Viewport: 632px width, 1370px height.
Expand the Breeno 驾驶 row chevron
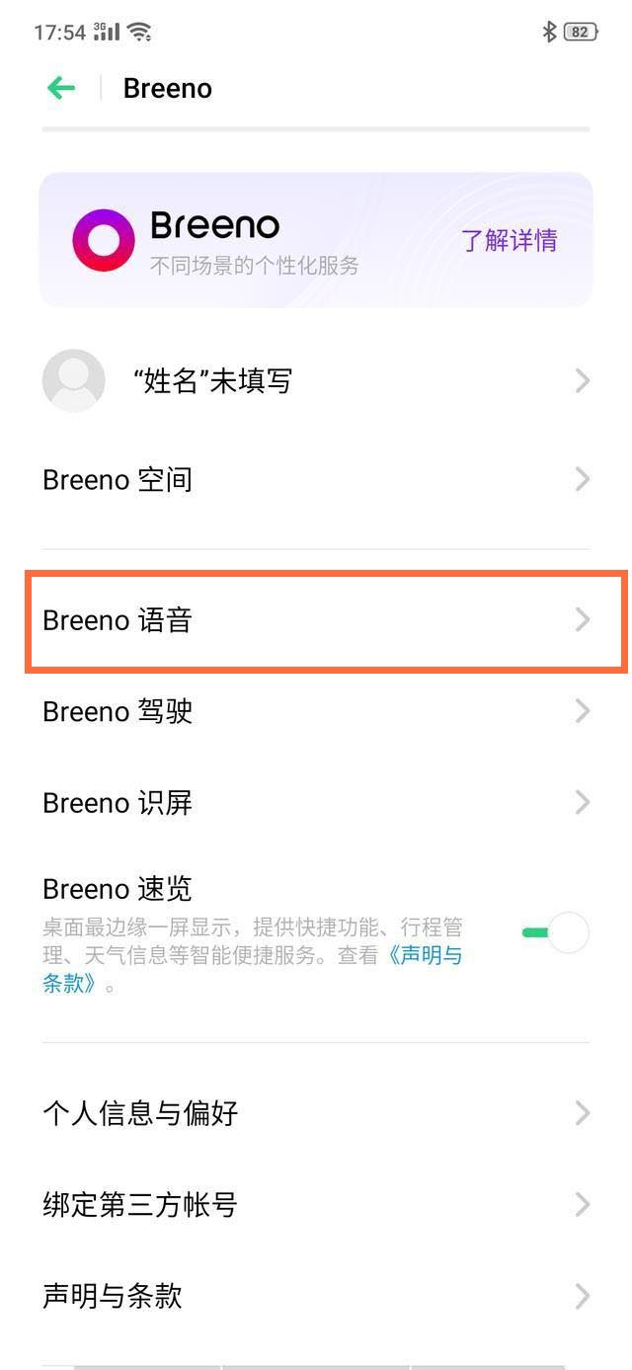[x=583, y=712]
